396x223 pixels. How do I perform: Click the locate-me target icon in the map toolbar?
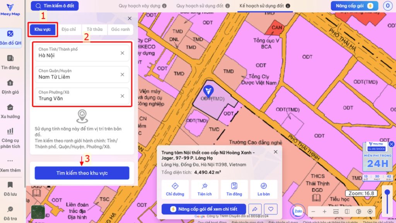point(370,212)
